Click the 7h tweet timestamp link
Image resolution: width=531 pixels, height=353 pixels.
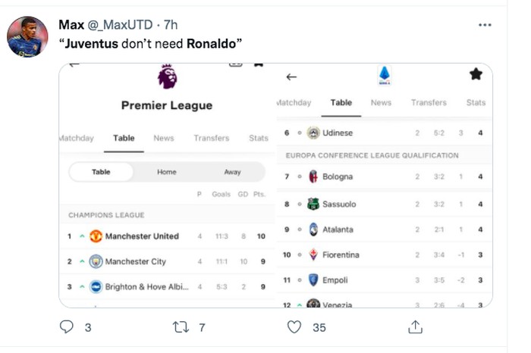point(171,25)
